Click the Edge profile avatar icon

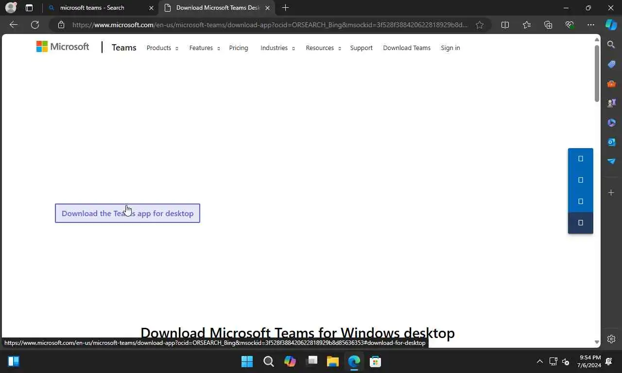click(11, 8)
